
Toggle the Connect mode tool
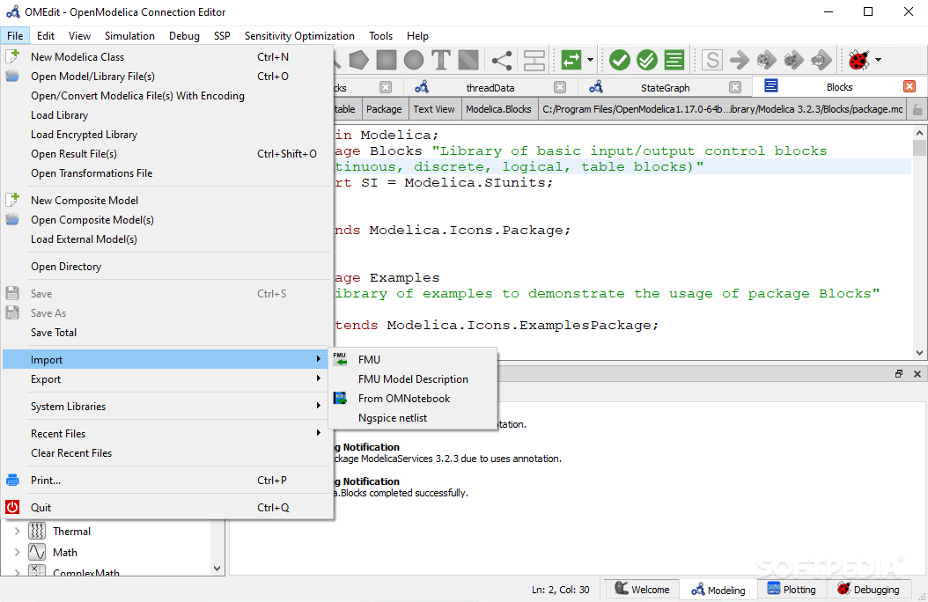[x=502, y=60]
